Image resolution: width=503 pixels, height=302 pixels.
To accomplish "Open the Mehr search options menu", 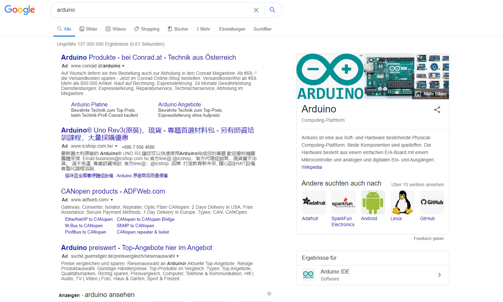I will (x=203, y=29).
